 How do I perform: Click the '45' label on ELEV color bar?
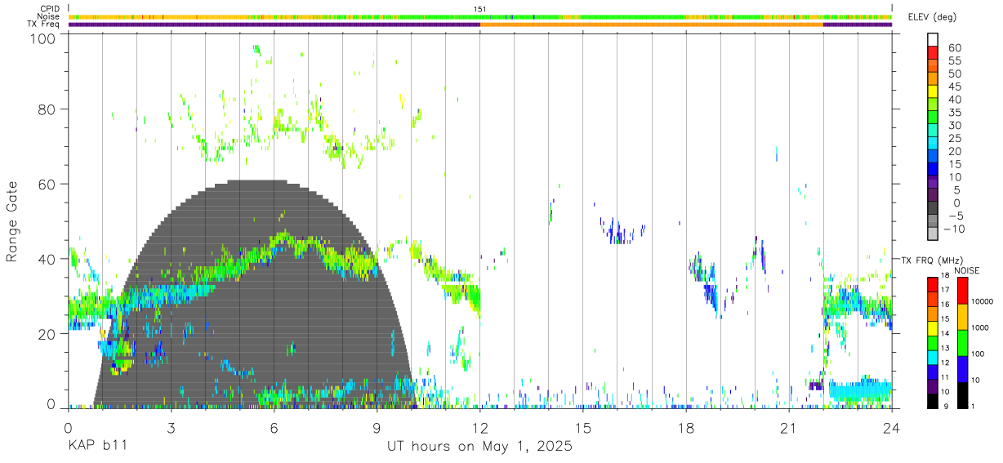(x=954, y=87)
